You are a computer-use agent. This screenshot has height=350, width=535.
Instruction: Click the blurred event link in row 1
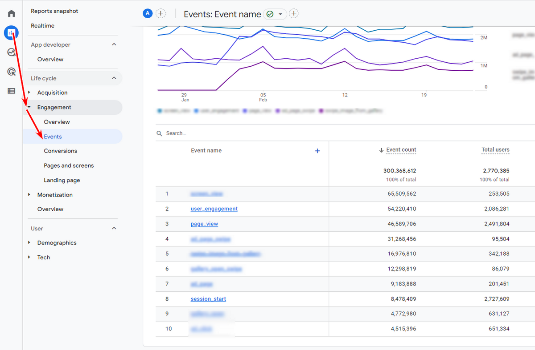(206, 194)
